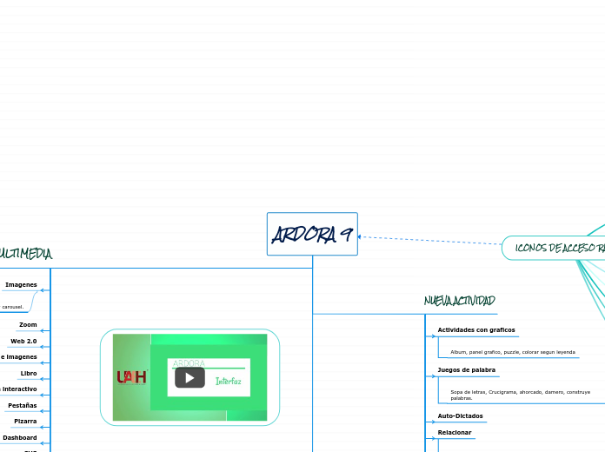
Task: Click the Juegos de palabra topic
Action: tap(466, 369)
